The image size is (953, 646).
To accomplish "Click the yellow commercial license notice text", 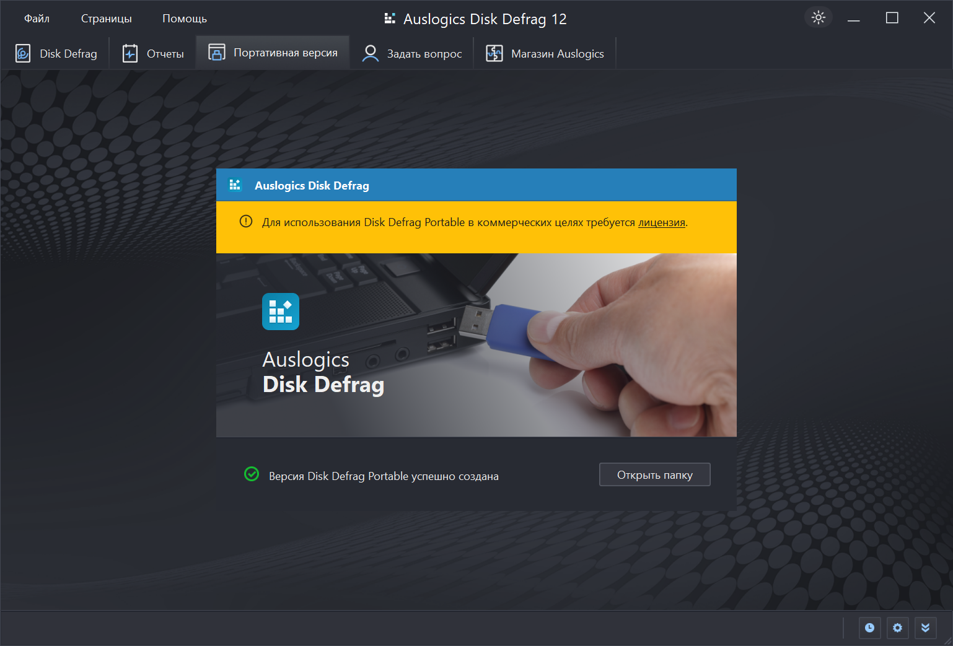I will [x=475, y=222].
